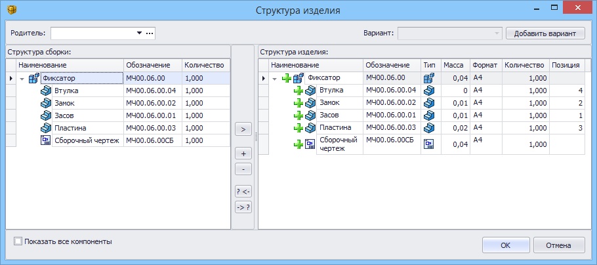Screen dimensions: 597x265
Task: Click the Засов part icon in left panel
Action: (x=46, y=115)
